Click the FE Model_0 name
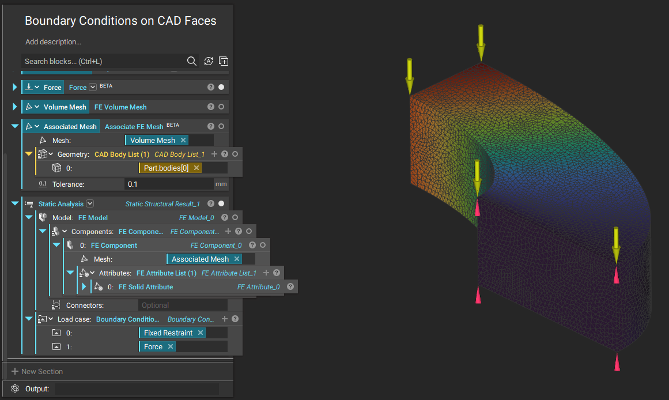Viewport: 669px width, 400px height. pyautogui.click(x=196, y=218)
